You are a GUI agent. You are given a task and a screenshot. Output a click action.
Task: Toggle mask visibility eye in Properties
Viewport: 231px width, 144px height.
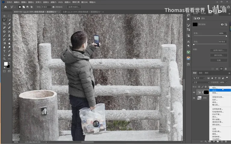221,69
